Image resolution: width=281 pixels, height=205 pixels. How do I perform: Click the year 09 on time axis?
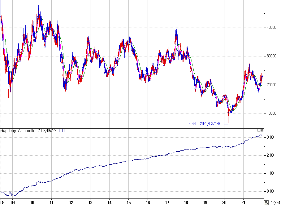pyautogui.click(x=13, y=203)
